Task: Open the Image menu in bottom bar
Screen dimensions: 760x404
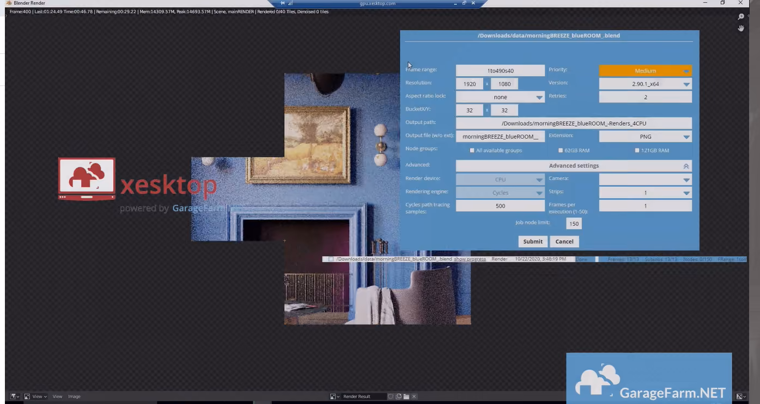Action: pos(74,396)
